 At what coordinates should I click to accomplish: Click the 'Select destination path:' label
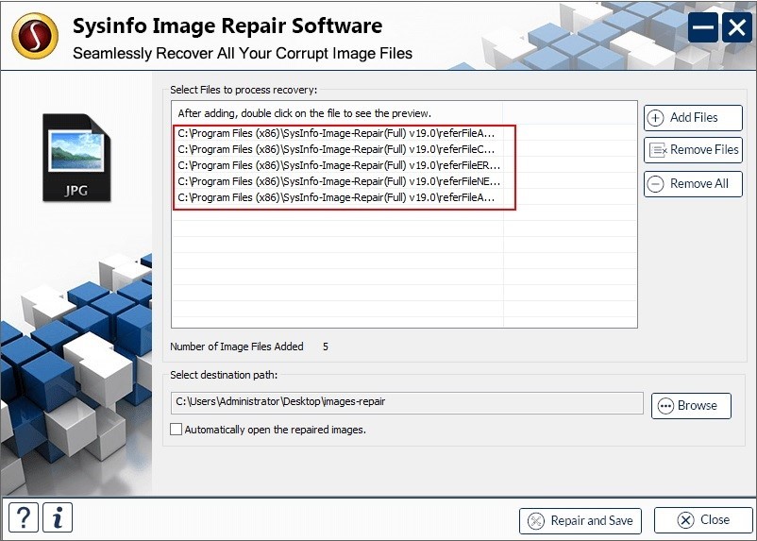pyautogui.click(x=224, y=375)
